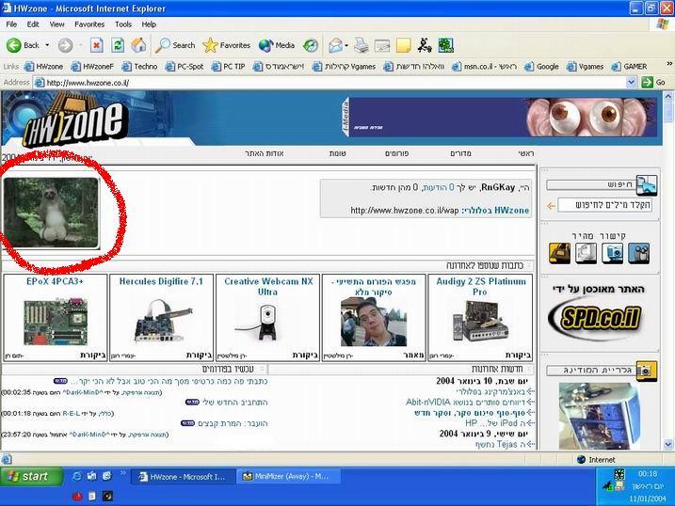675x506 pixels.
Task: Open the PC TIP link in Links bar
Action: tap(229, 67)
